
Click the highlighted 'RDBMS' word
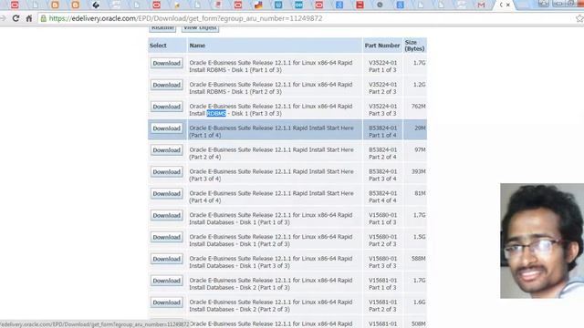[x=216, y=113]
